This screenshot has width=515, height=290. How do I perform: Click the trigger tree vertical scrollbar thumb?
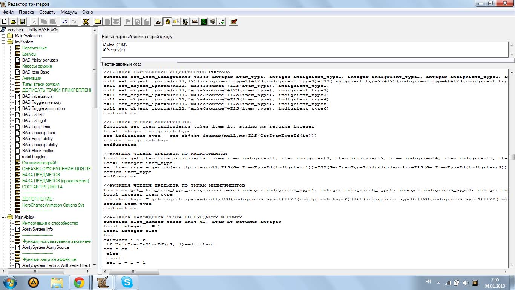(95, 70)
